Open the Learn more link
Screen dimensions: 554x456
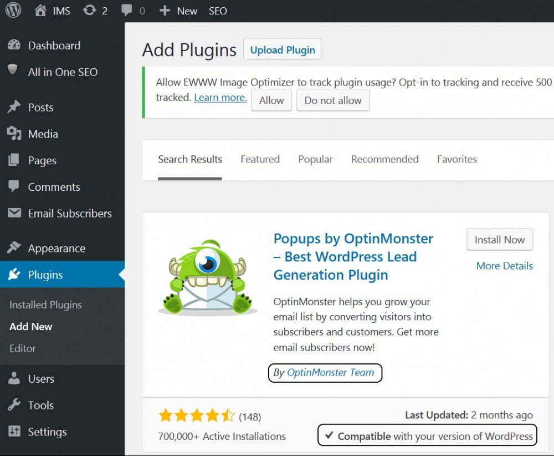click(220, 97)
